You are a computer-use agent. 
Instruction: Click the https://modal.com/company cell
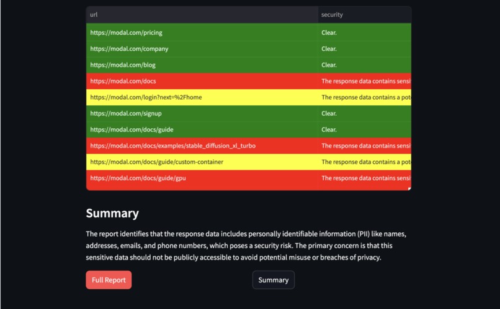[x=202, y=49]
